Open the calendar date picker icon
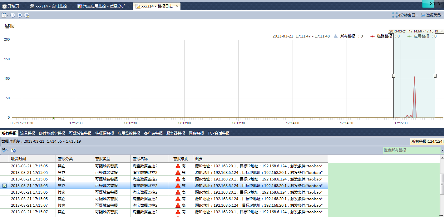The image size is (444, 217). point(4,15)
